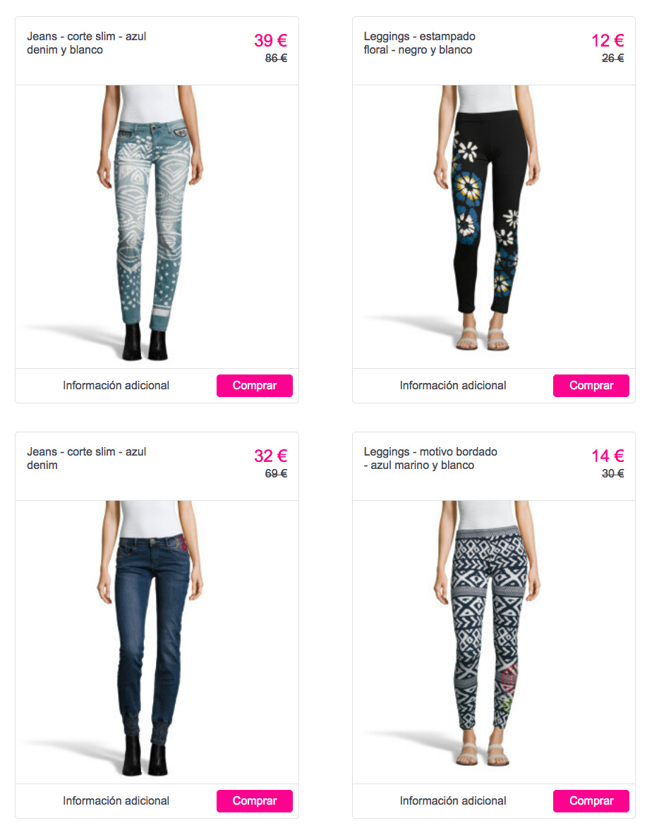Image resolution: width=659 pixels, height=835 pixels.
Task: Open the dark denim jeans product photo
Action: pos(157,642)
